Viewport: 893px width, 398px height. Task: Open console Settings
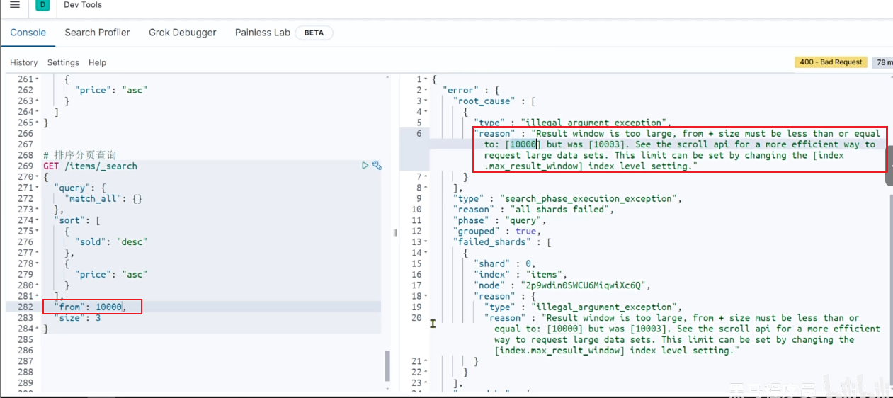click(x=63, y=63)
